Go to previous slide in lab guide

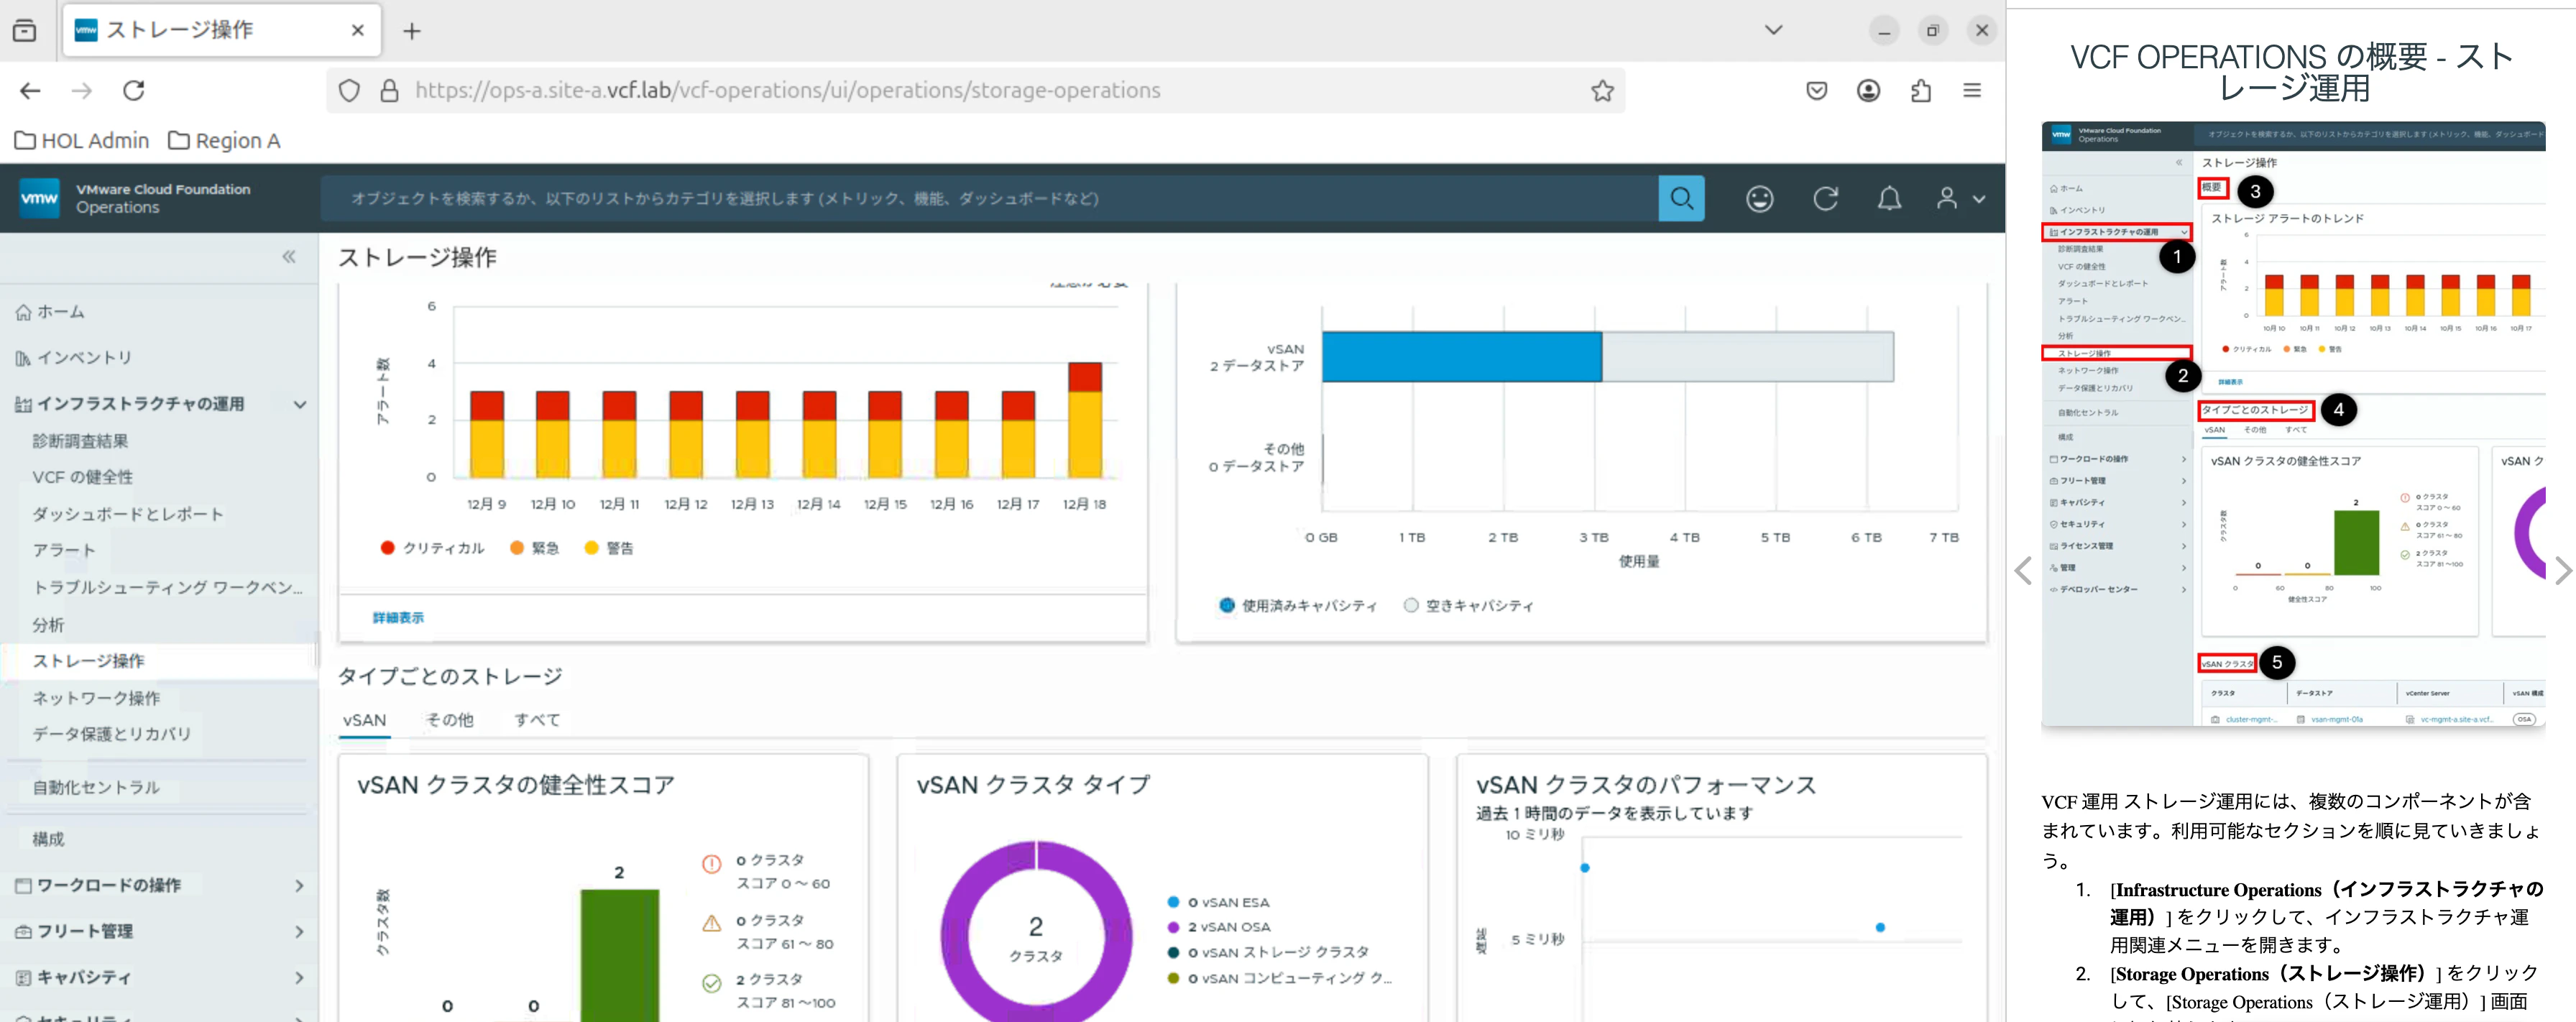point(2023,571)
